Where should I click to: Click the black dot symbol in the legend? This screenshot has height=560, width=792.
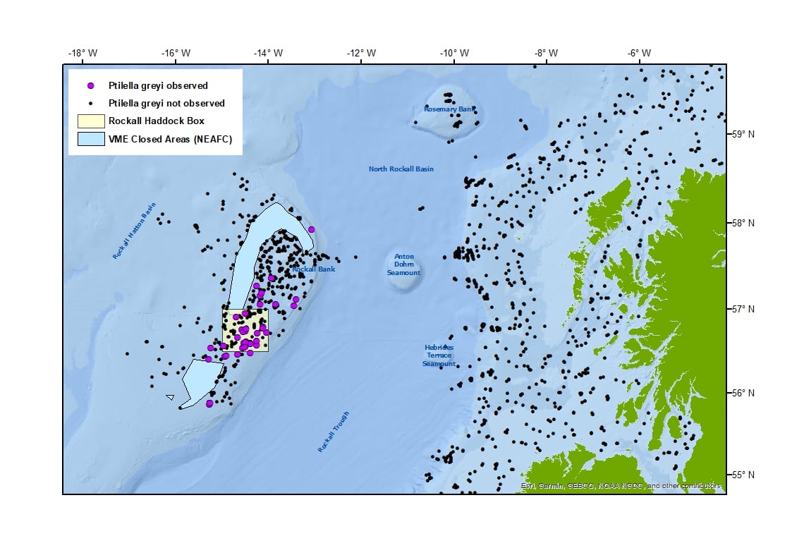[90, 104]
